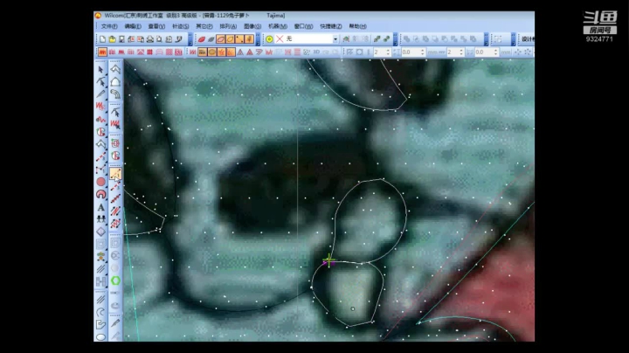Toggle the red solid leaf view icon
Screen dimensions: 629x353
coord(202,39)
